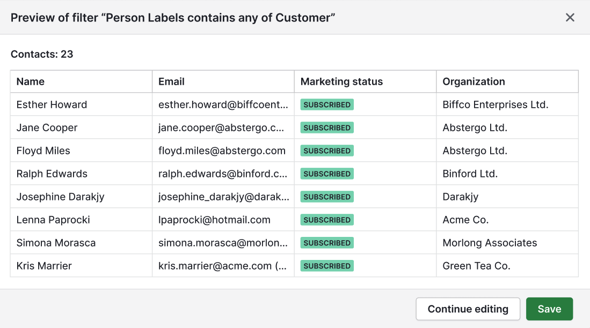Click Biffco Enterprises Ltd. organization
590x328 pixels.
(495, 105)
